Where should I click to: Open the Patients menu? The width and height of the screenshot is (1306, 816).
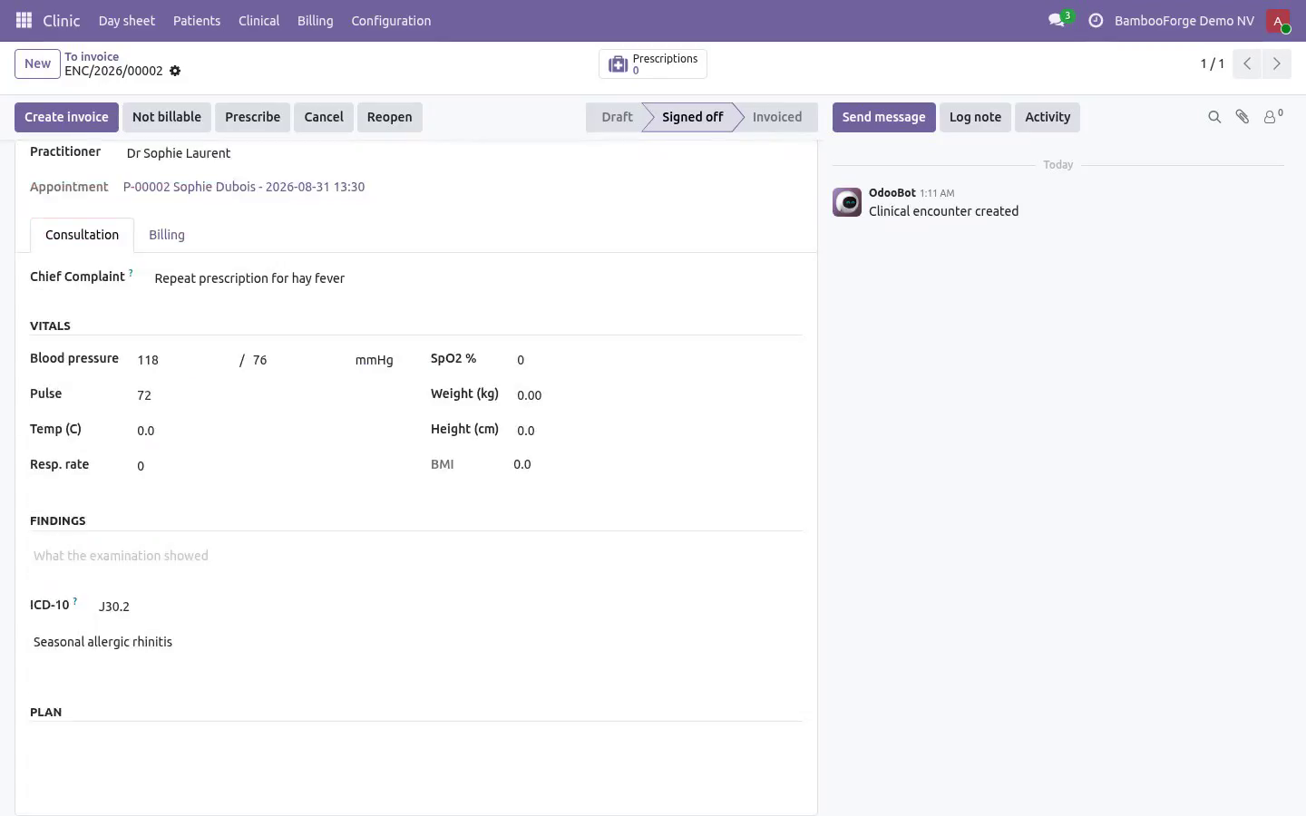tap(197, 20)
